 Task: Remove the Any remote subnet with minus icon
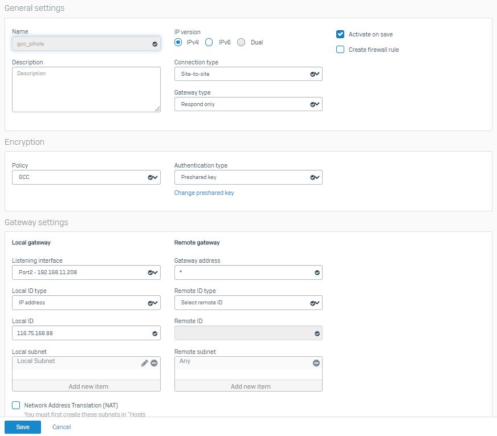tap(316, 363)
